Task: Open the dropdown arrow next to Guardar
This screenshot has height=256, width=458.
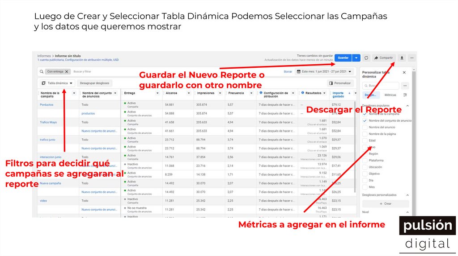Action: coord(356,58)
